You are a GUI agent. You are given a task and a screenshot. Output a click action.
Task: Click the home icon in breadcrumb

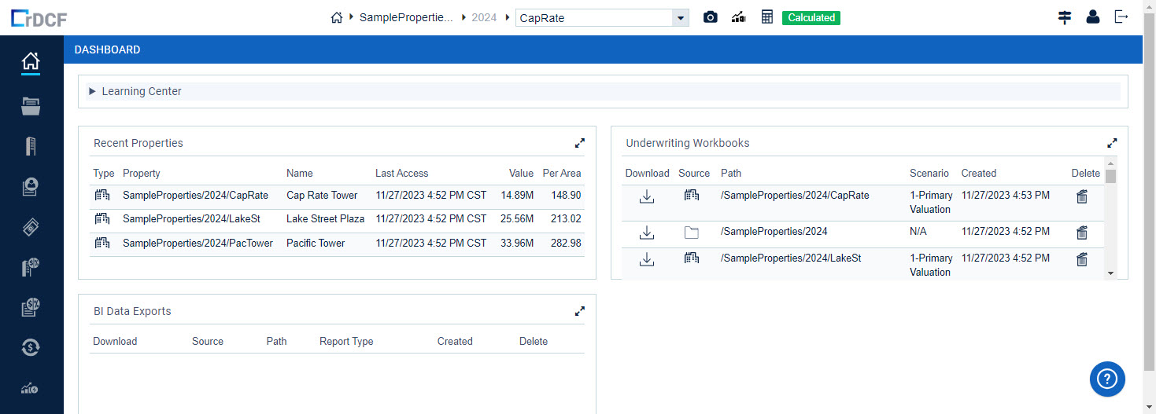[337, 17]
